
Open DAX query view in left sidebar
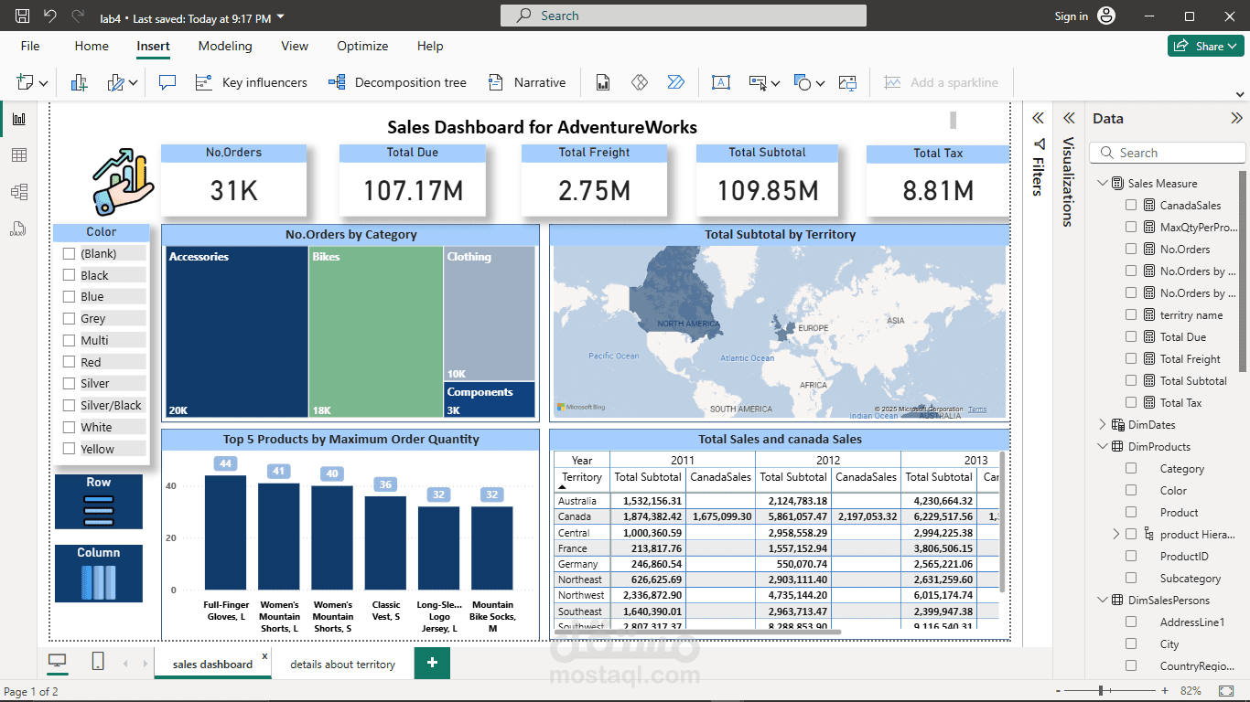pyautogui.click(x=18, y=229)
